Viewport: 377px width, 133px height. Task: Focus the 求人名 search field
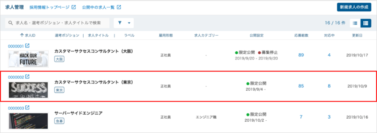[x=57, y=23]
